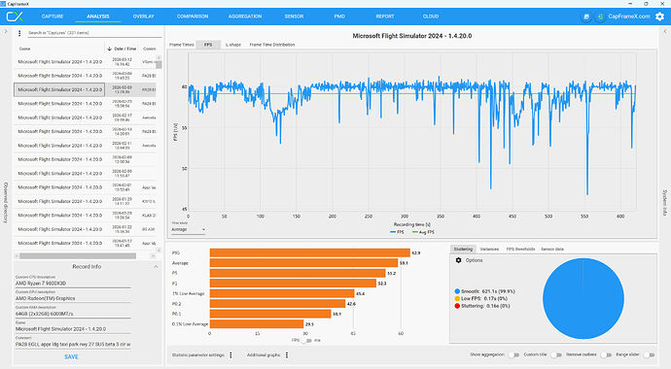671x369 pixels.
Task: Click the Date / Time column header
Action: pyautogui.click(x=124, y=49)
